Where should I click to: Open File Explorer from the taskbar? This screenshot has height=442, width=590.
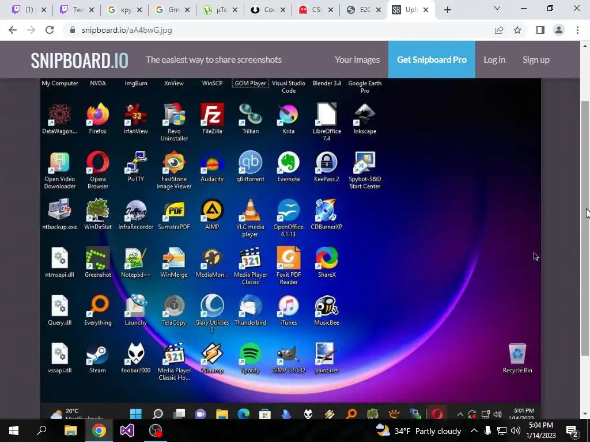pos(70,430)
